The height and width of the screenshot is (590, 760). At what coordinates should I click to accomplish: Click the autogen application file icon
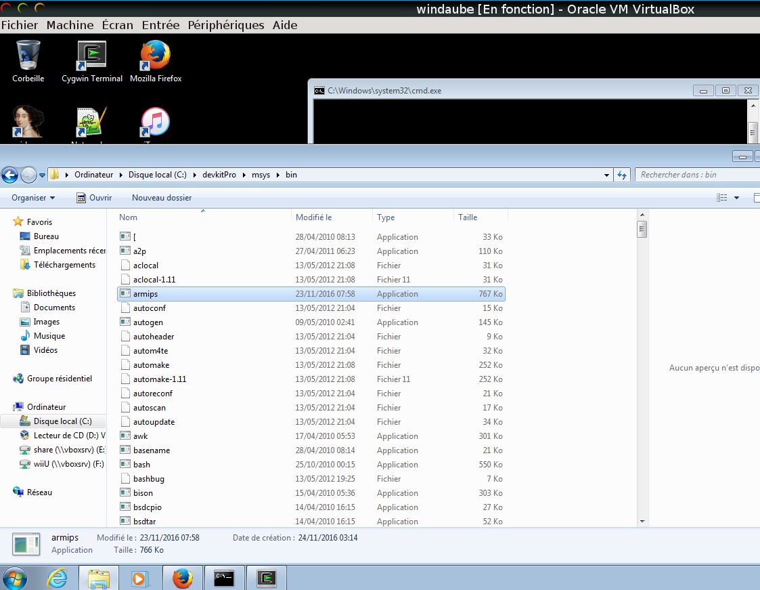[x=125, y=322]
